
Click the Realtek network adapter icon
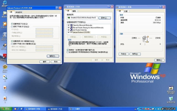[x=69, y=18]
